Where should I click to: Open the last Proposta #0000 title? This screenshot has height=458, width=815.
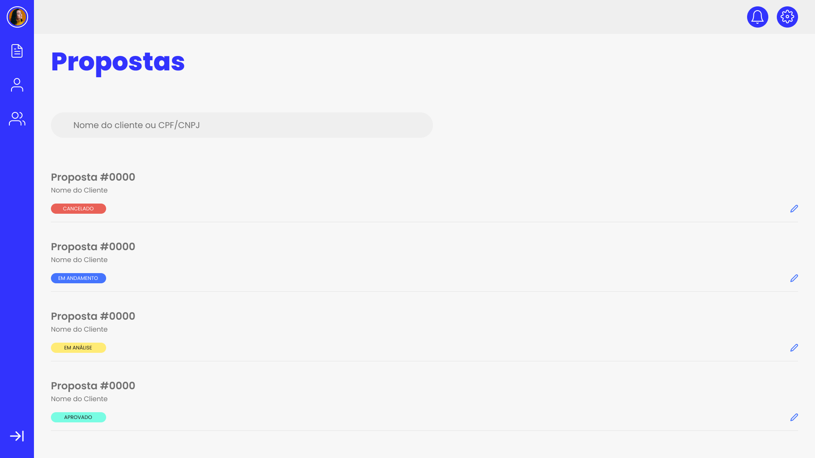pos(93,386)
